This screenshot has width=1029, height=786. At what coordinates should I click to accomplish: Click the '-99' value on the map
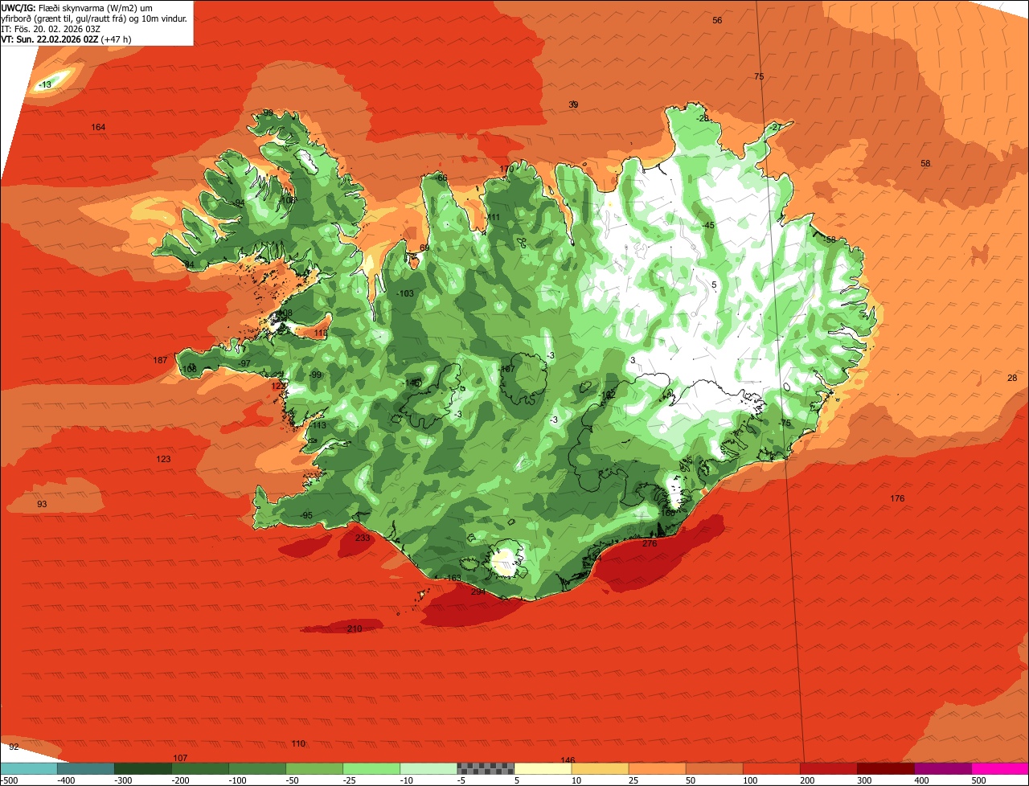[x=314, y=375]
